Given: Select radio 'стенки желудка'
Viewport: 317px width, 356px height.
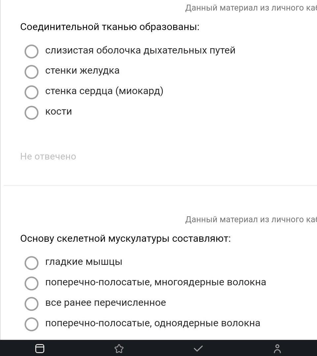Looking at the screenshot, I should click(x=31, y=72).
